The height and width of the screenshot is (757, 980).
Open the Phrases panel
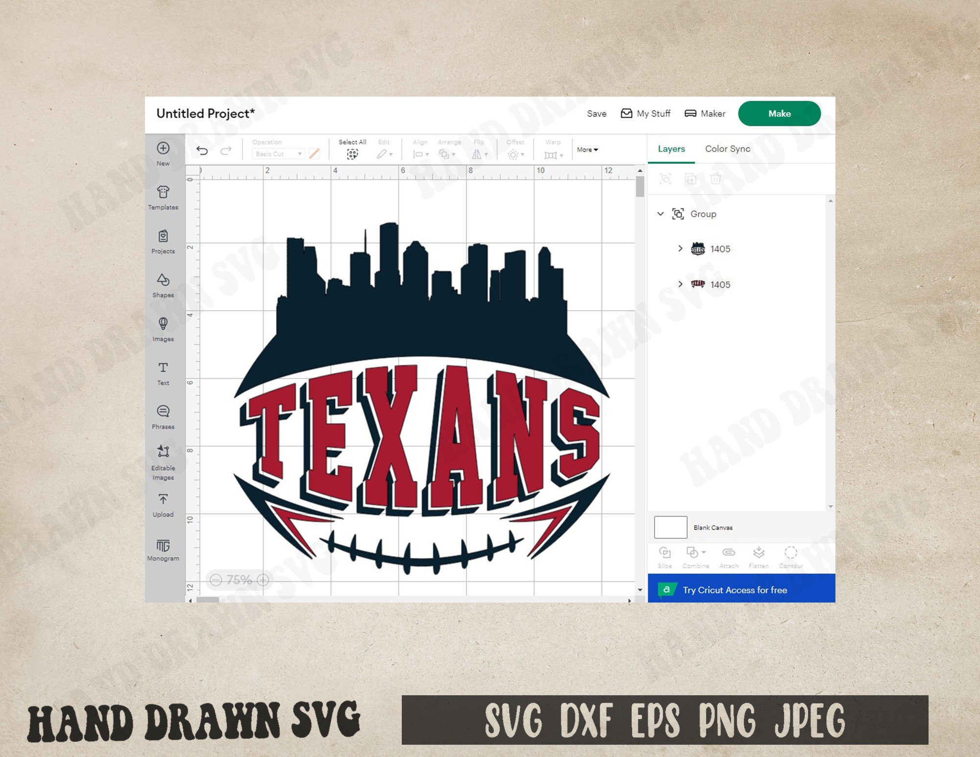click(163, 416)
